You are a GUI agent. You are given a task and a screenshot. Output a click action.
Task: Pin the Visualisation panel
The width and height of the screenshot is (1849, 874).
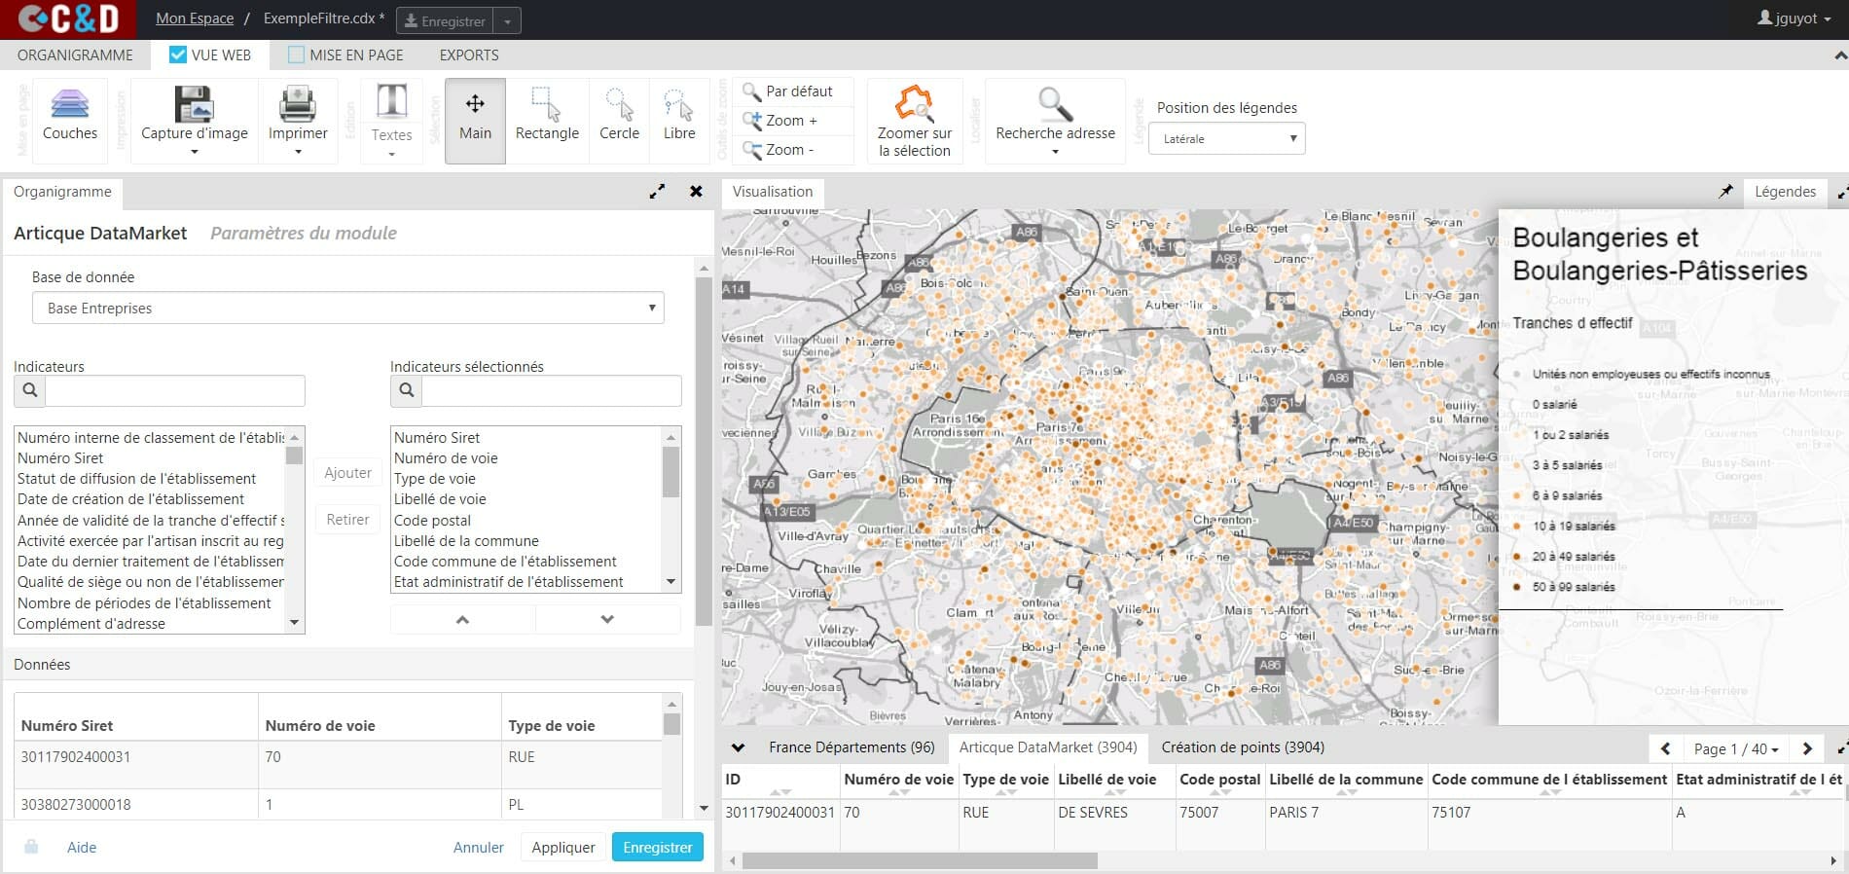click(1725, 192)
